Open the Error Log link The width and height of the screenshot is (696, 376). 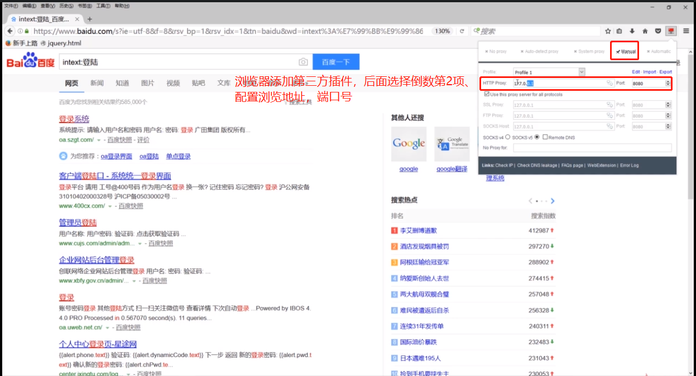pos(630,165)
